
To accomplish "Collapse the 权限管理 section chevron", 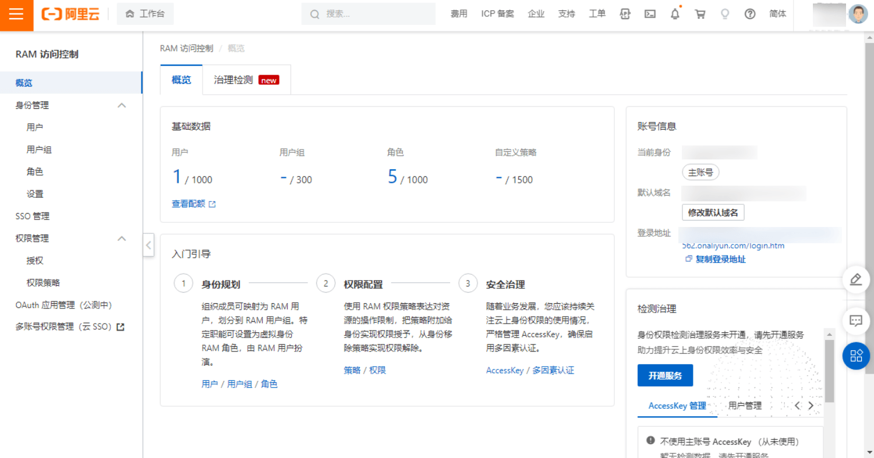I will 122,238.
